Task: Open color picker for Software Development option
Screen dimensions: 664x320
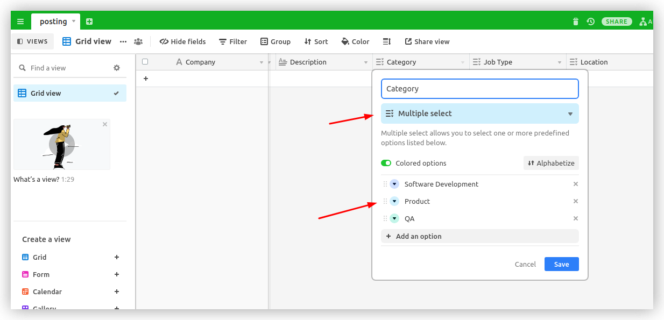Action: point(394,184)
